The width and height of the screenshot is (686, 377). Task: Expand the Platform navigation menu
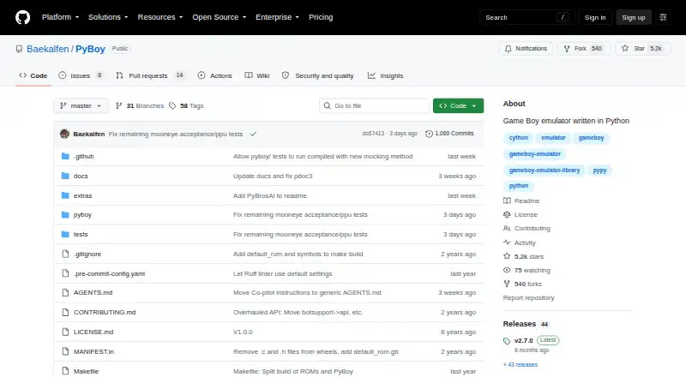pyautogui.click(x=60, y=17)
